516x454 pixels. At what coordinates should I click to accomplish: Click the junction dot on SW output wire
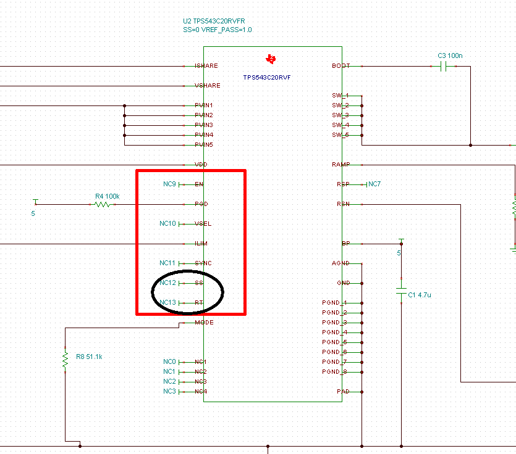pyautogui.click(x=470, y=145)
